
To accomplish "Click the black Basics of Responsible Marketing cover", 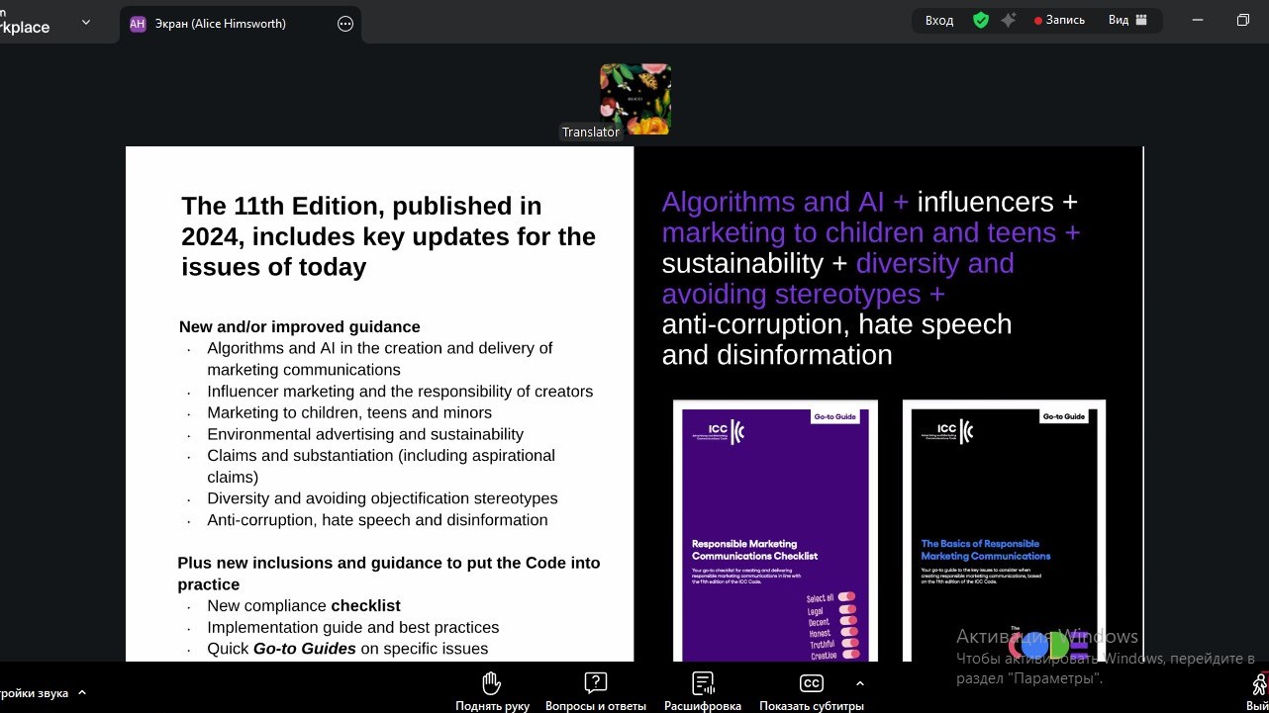I will point(1004,532).
